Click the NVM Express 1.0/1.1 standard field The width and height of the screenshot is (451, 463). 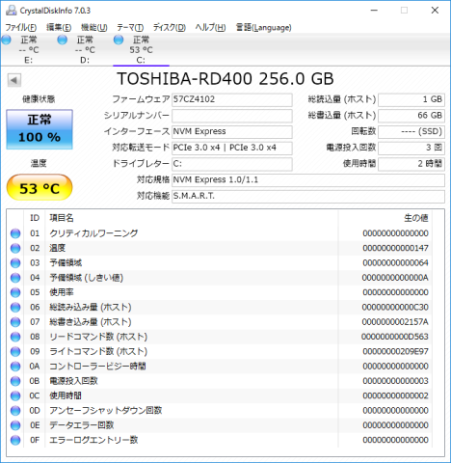(308, 180)
